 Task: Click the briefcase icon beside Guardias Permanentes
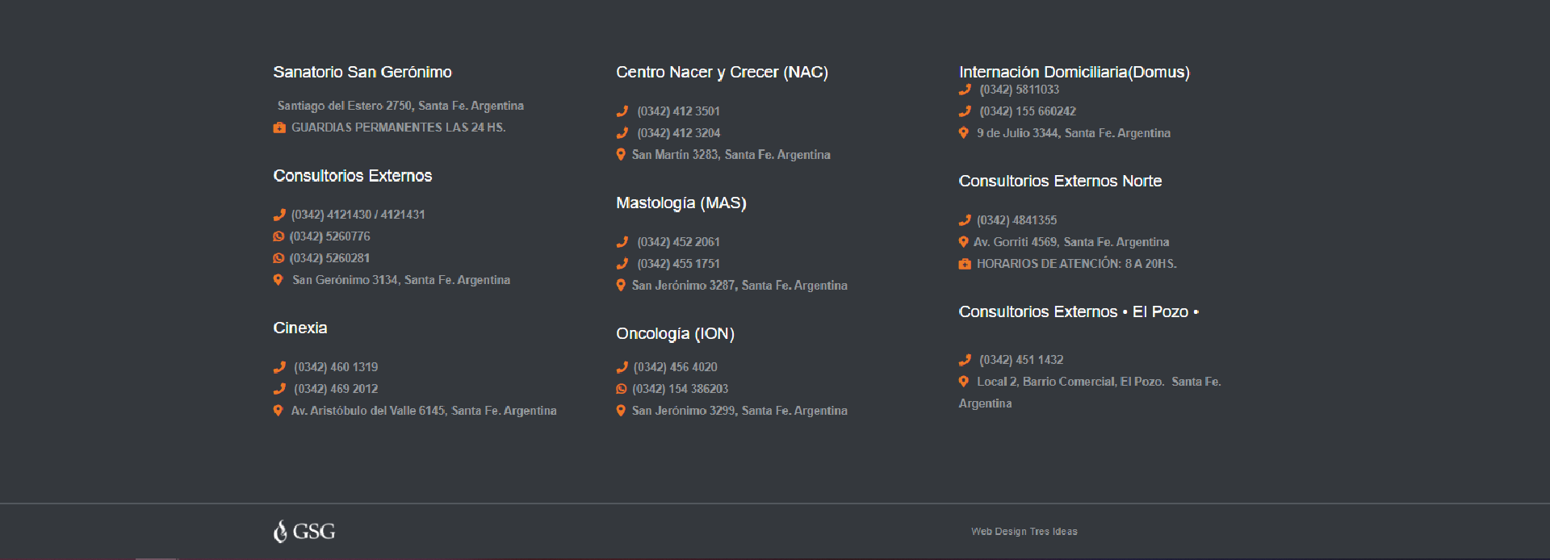(279, 127)
